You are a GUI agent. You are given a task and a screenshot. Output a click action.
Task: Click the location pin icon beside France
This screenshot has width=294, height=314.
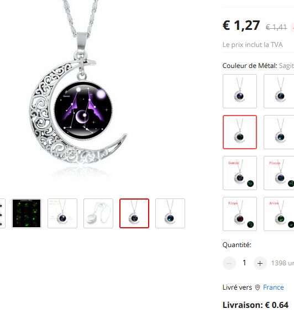pyautogui.click(x=258, y=287)
